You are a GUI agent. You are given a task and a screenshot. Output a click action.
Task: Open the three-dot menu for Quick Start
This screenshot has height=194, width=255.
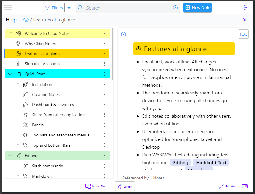click(x=105, y=74)
